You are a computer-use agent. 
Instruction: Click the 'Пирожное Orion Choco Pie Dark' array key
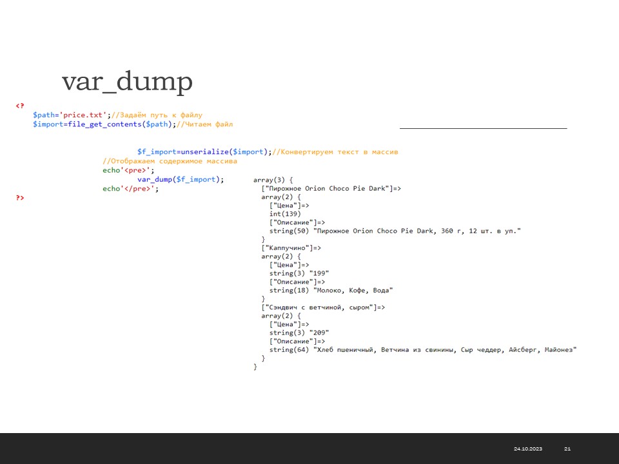point(331,189)
